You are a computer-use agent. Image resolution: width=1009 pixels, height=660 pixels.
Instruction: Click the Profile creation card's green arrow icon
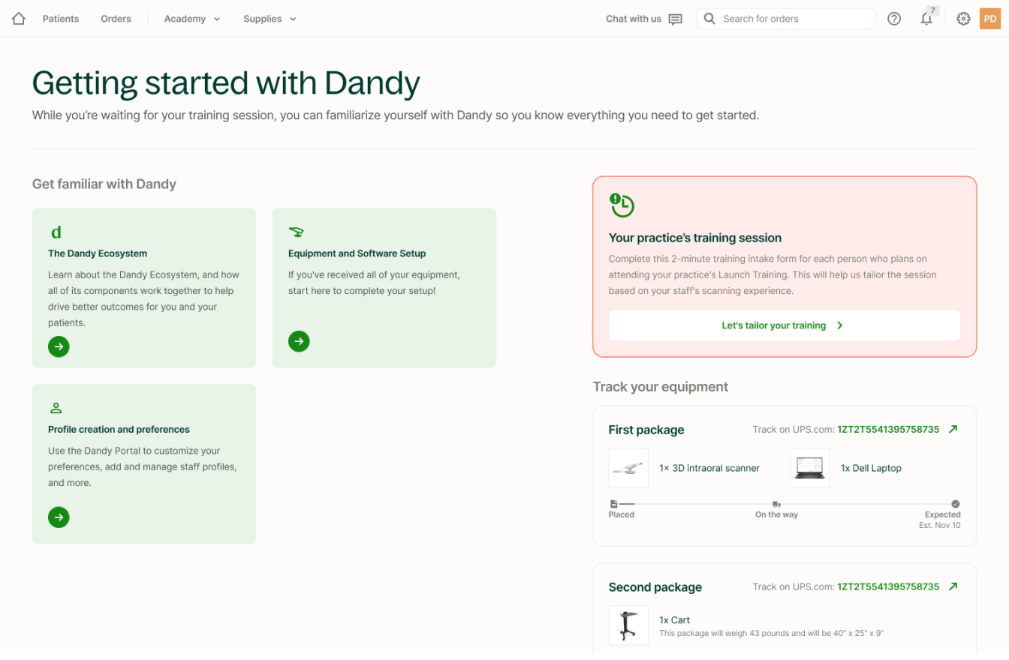pyautogui.click(x=59, y=517)
